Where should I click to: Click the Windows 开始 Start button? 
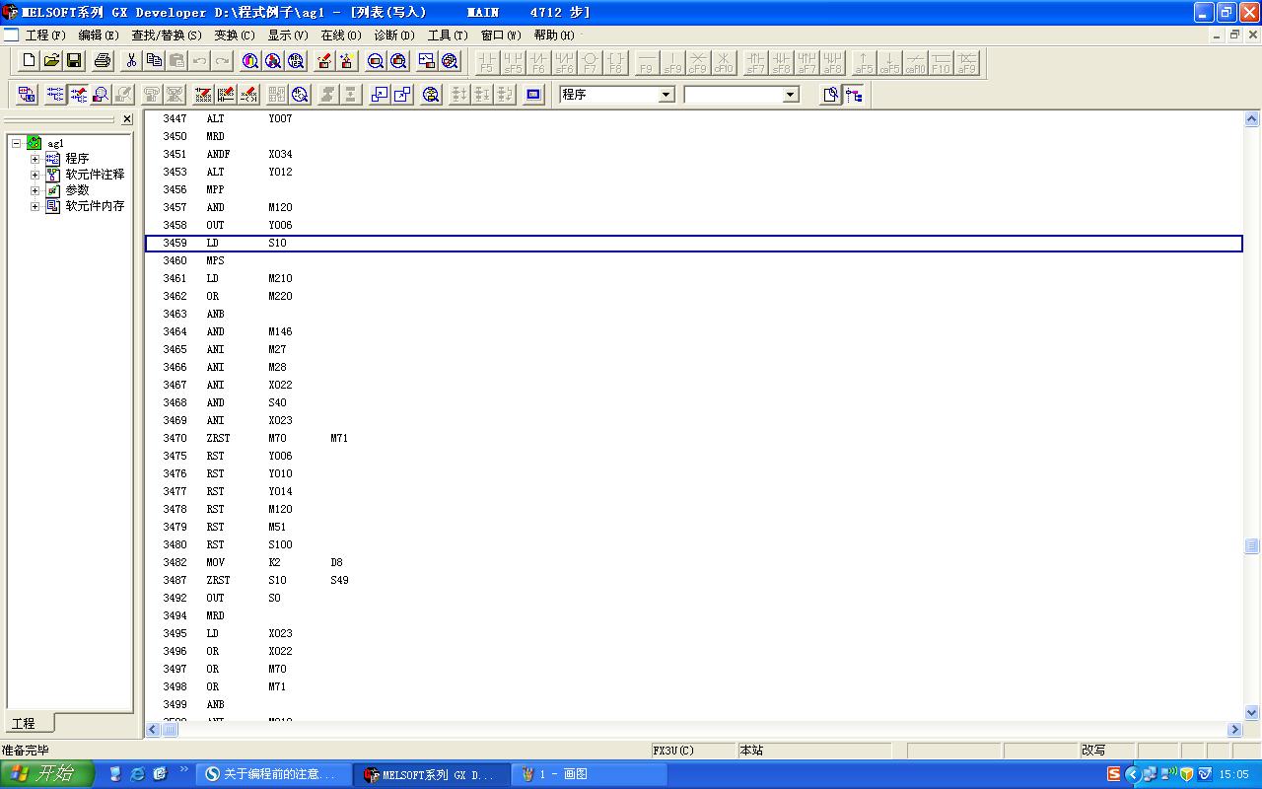[x=46, y=774]
